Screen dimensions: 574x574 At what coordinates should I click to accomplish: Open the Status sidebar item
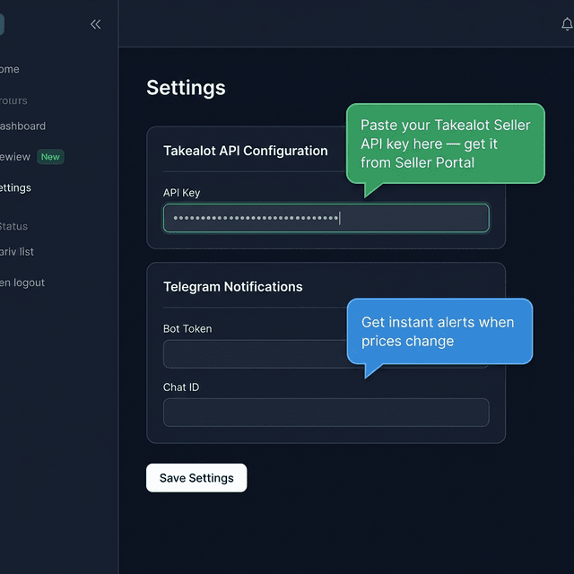pyautogui.click(x=13, y=227)
